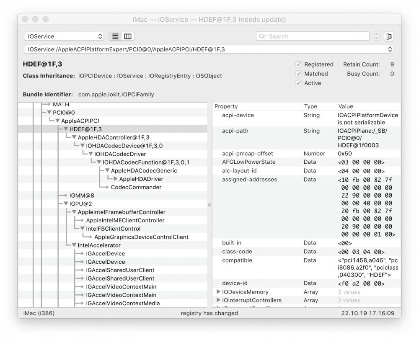Click the 'registry has changed' status text
This screenshot has height=340, width=419.
209,313
